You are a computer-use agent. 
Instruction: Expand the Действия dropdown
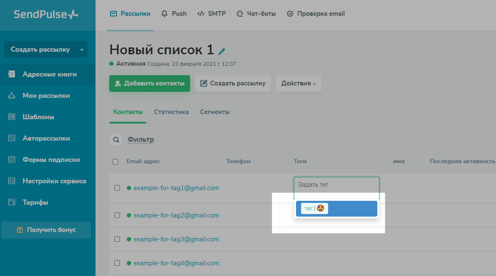[298, 84]
